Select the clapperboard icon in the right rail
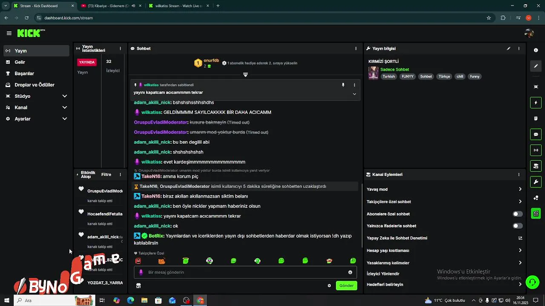545x306 pixels. pos(536,213)
